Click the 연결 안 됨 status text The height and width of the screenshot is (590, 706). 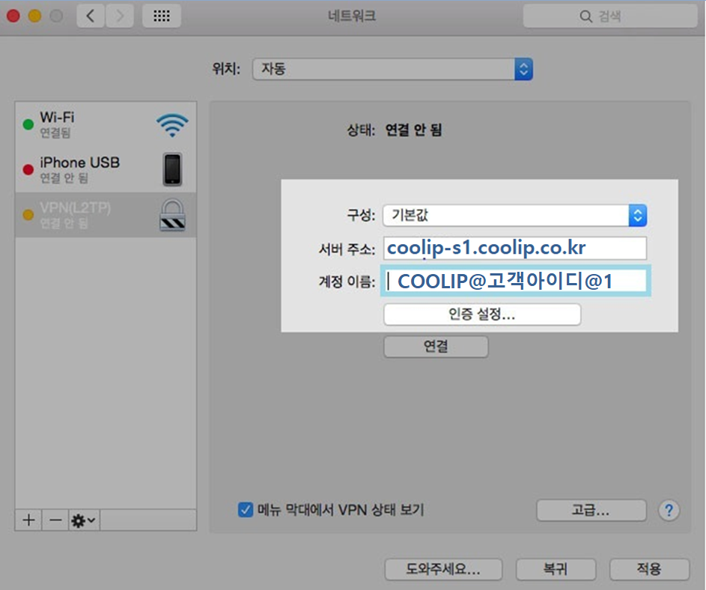click(x=413, y=130)
